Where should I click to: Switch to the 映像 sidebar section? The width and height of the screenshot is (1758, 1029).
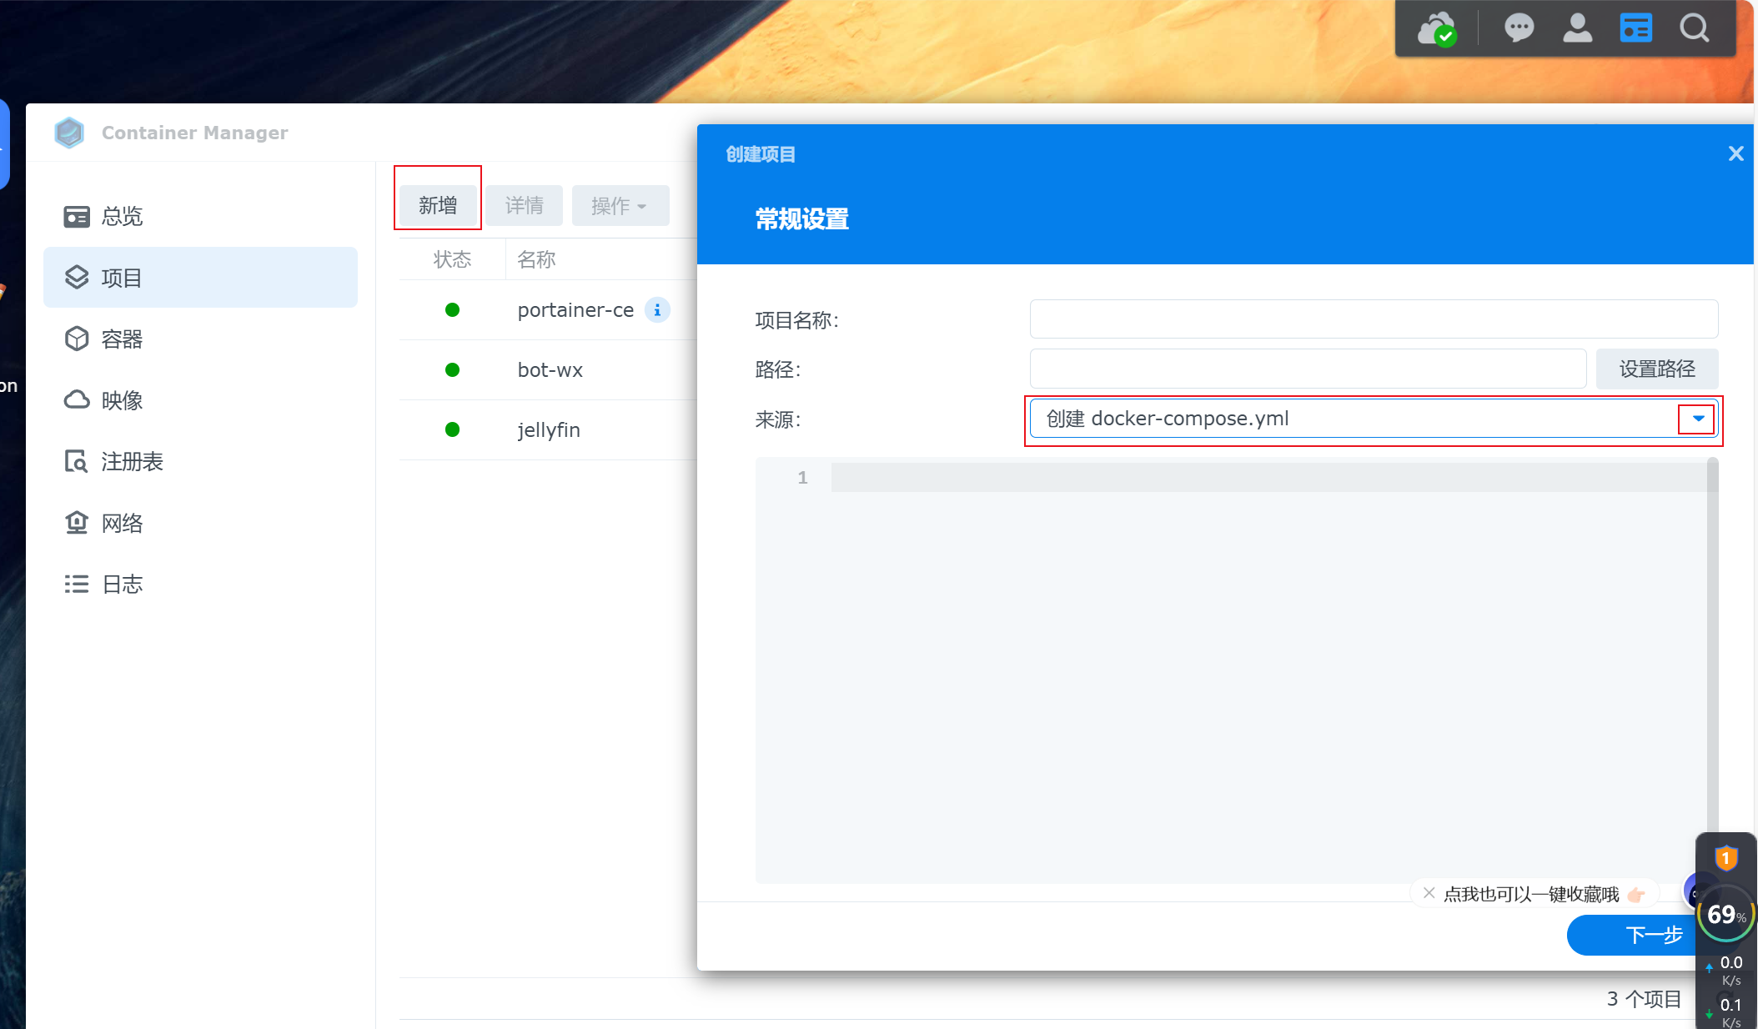point(121,400)
